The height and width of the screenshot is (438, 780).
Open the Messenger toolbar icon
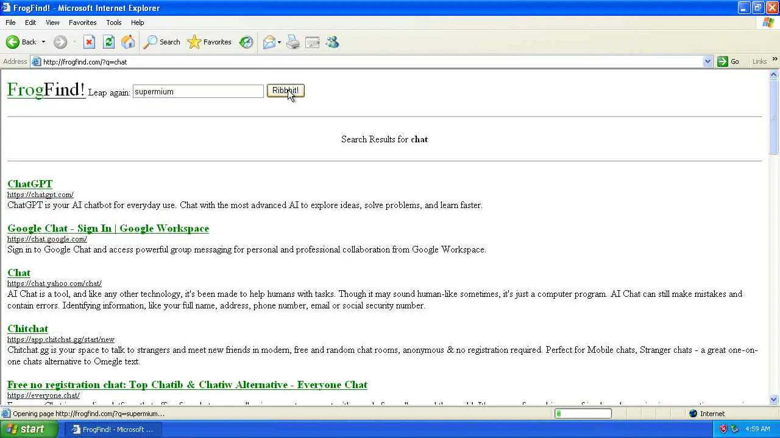pyautogui.click(x=332, y=42)
